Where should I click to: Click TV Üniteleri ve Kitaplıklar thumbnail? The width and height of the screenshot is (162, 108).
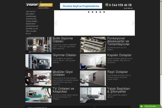point(38,95)
